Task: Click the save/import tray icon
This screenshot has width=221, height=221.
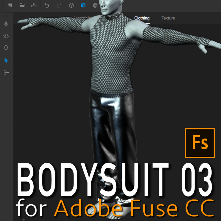Action: (34, 5)
